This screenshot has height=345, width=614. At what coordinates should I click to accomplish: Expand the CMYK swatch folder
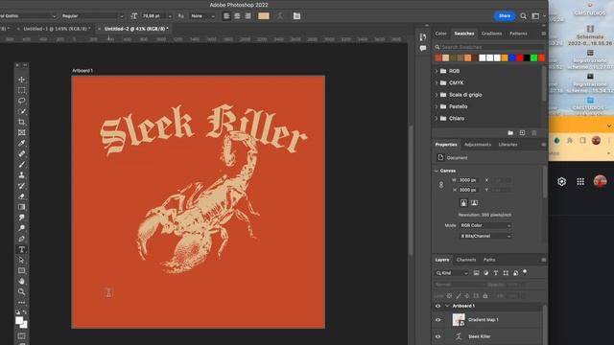point(437,83)
